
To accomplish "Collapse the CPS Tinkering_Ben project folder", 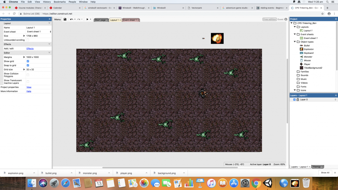I will (x=291, y=23).
